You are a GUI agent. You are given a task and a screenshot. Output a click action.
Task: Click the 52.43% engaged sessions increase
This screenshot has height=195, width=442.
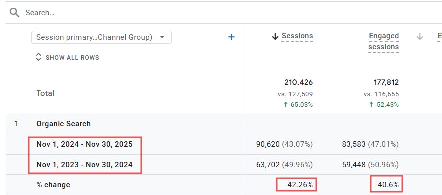click(x=384, y=105)
